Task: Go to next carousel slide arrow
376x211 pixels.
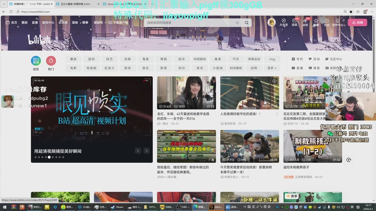Action: tap(147, 151)
